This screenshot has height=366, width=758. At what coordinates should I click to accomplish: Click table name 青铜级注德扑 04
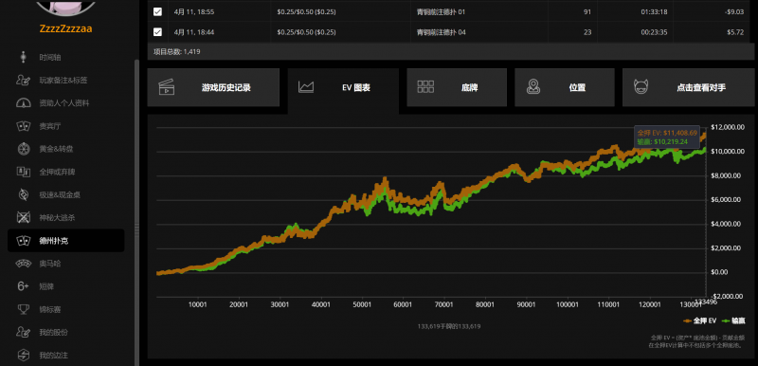[x=441, y=32]
